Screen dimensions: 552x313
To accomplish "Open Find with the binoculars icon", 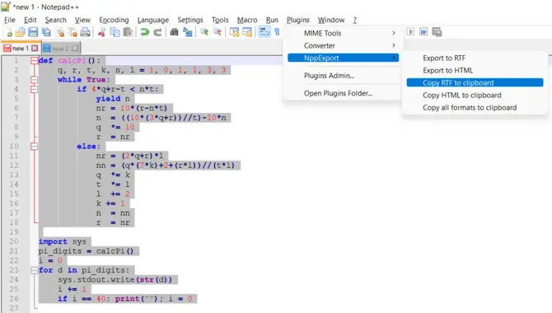I will pyautogui.click(x=174, y=32).
